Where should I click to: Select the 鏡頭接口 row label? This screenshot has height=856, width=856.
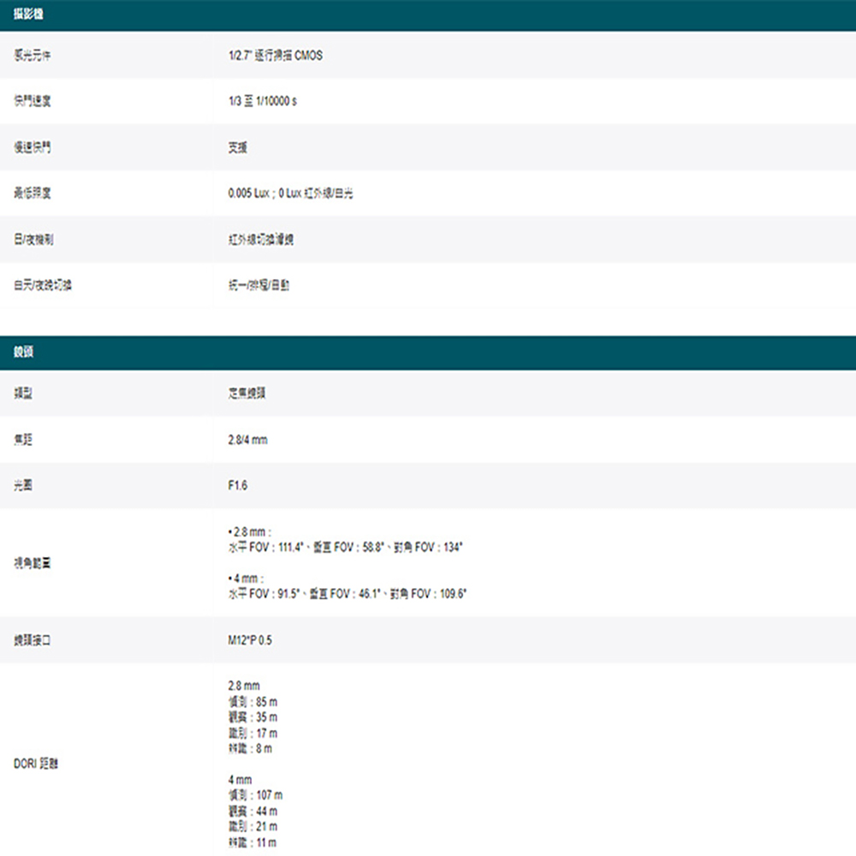[x=33, y=639]
